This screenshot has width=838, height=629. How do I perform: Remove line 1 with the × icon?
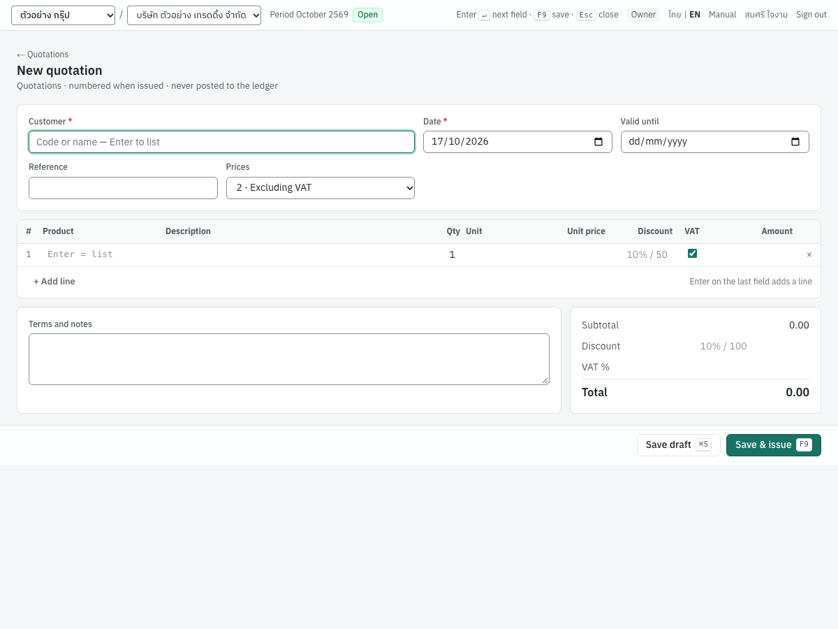tap(809, 255)
